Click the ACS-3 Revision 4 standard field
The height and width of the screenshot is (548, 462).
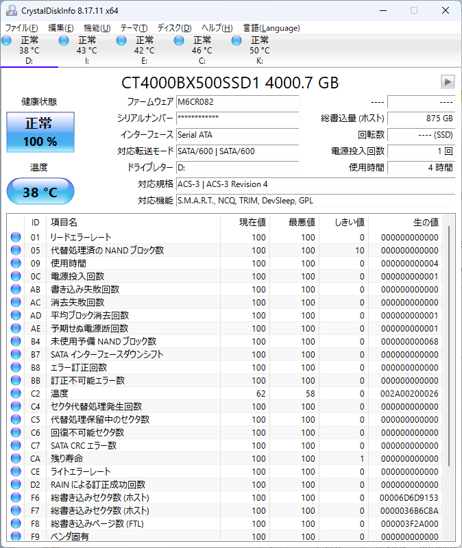[315, 184]
